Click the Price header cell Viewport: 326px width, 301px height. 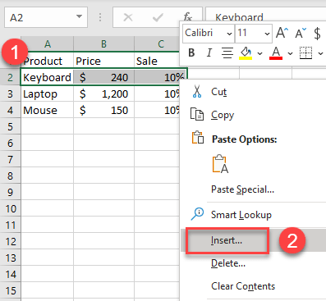(103, 61)
